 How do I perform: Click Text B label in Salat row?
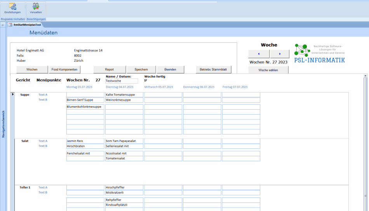point(43,146)
